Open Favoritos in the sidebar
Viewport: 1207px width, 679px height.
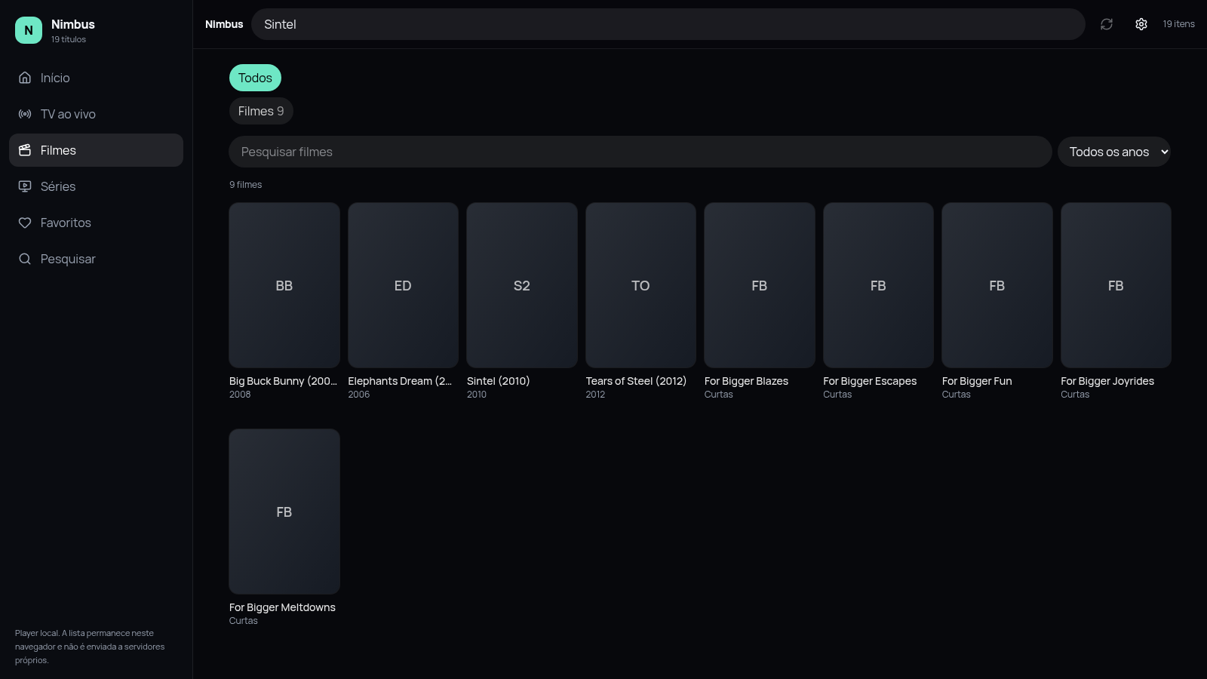(x=96, y=223)
